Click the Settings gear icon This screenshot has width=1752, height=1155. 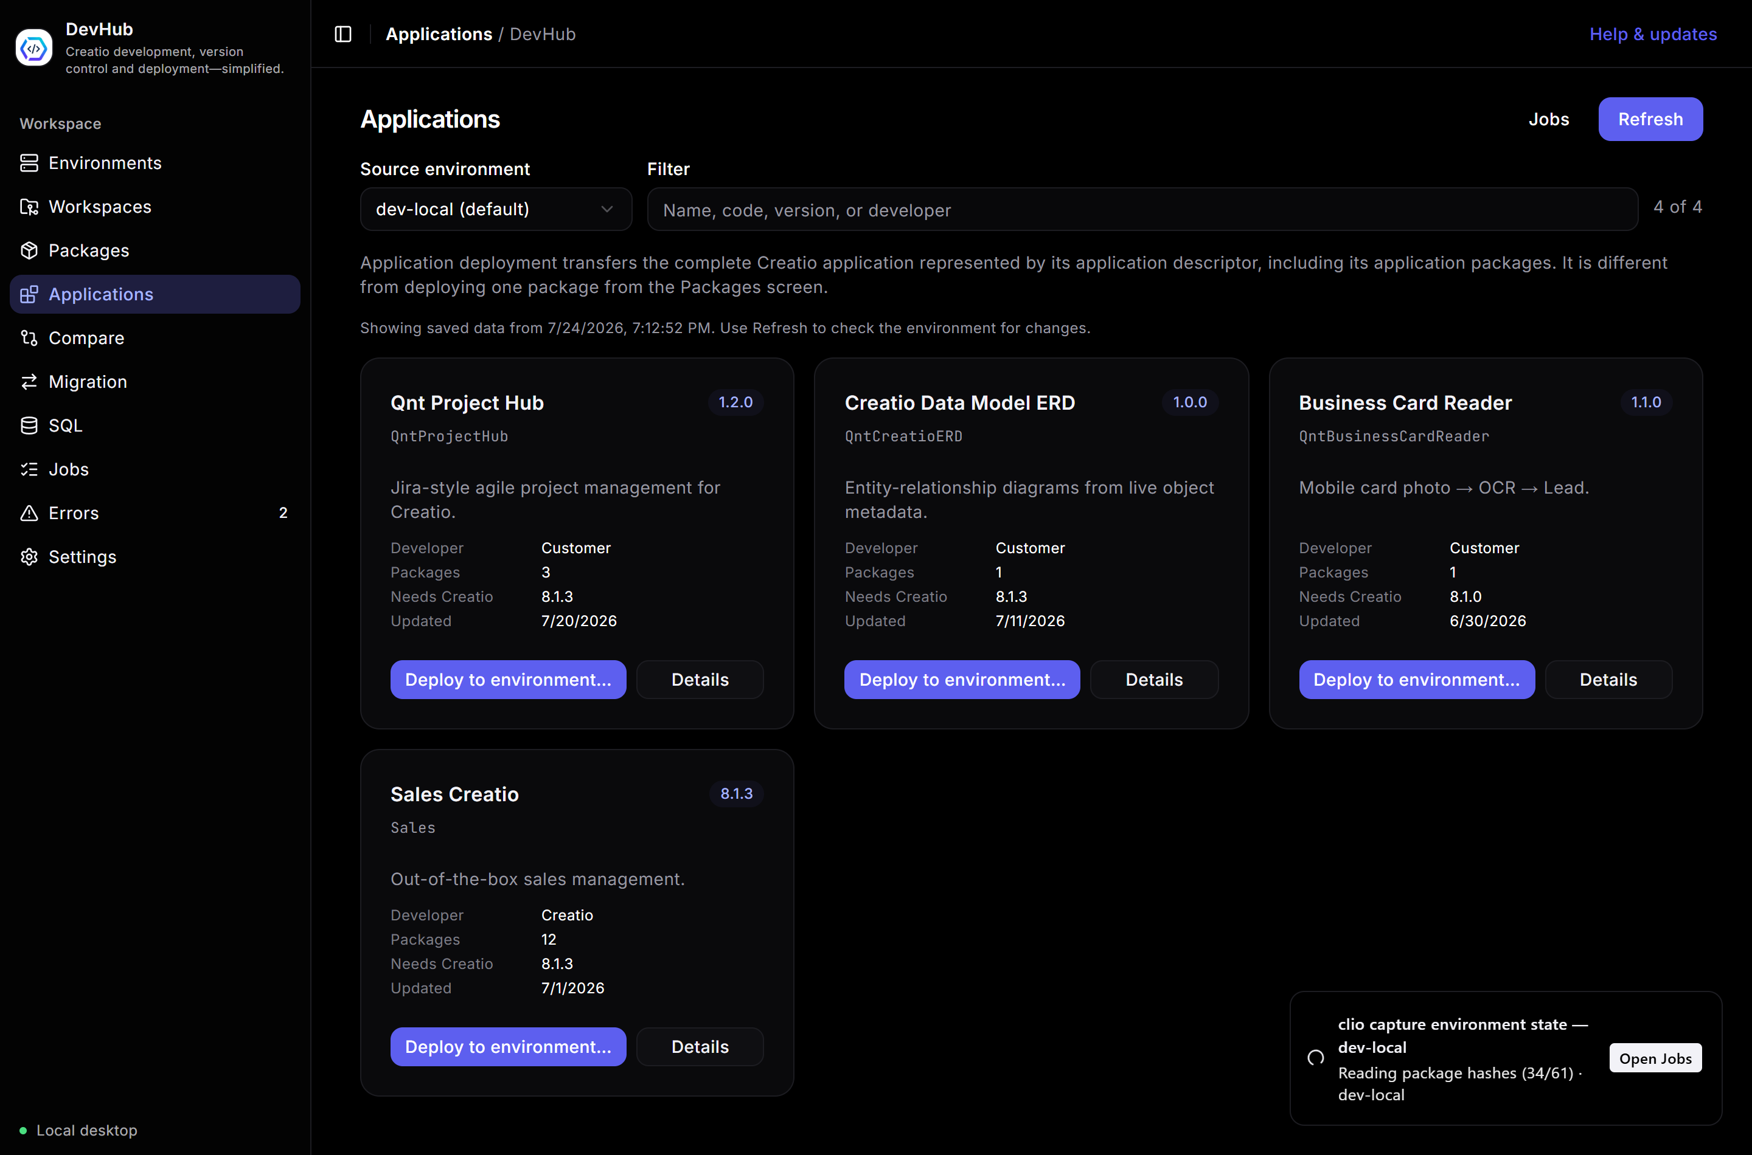coord(29,557)
